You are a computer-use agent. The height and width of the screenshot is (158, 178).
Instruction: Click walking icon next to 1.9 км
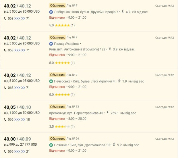click(119, 81)
